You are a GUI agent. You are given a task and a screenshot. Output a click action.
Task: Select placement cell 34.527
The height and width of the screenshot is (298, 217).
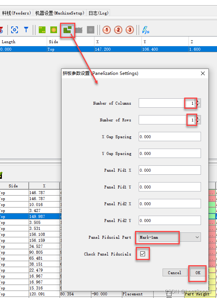[44, 246]
